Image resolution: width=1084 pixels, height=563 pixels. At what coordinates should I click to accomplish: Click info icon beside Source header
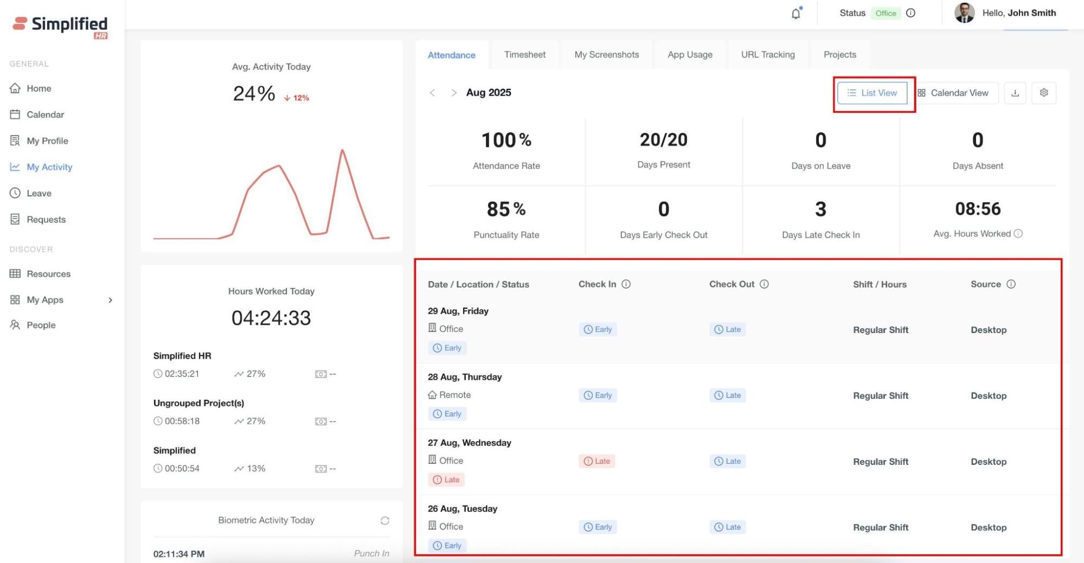point(1011,284)
